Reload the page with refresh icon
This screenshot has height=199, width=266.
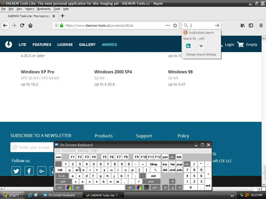click(x=22, y=26)
